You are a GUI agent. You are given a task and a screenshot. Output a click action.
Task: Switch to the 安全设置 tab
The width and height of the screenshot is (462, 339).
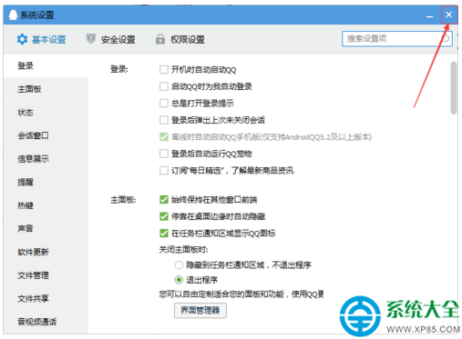click(x=111, y=39)
